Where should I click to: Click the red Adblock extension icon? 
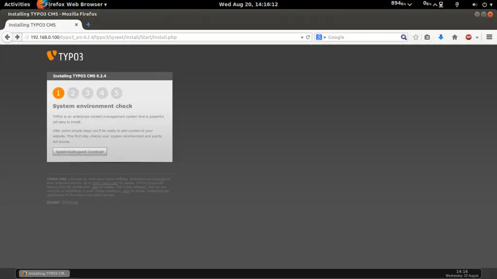468,37
